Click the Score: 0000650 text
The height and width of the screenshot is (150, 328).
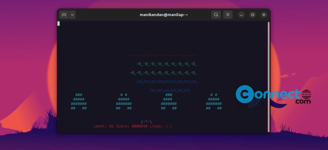(132, 126)
